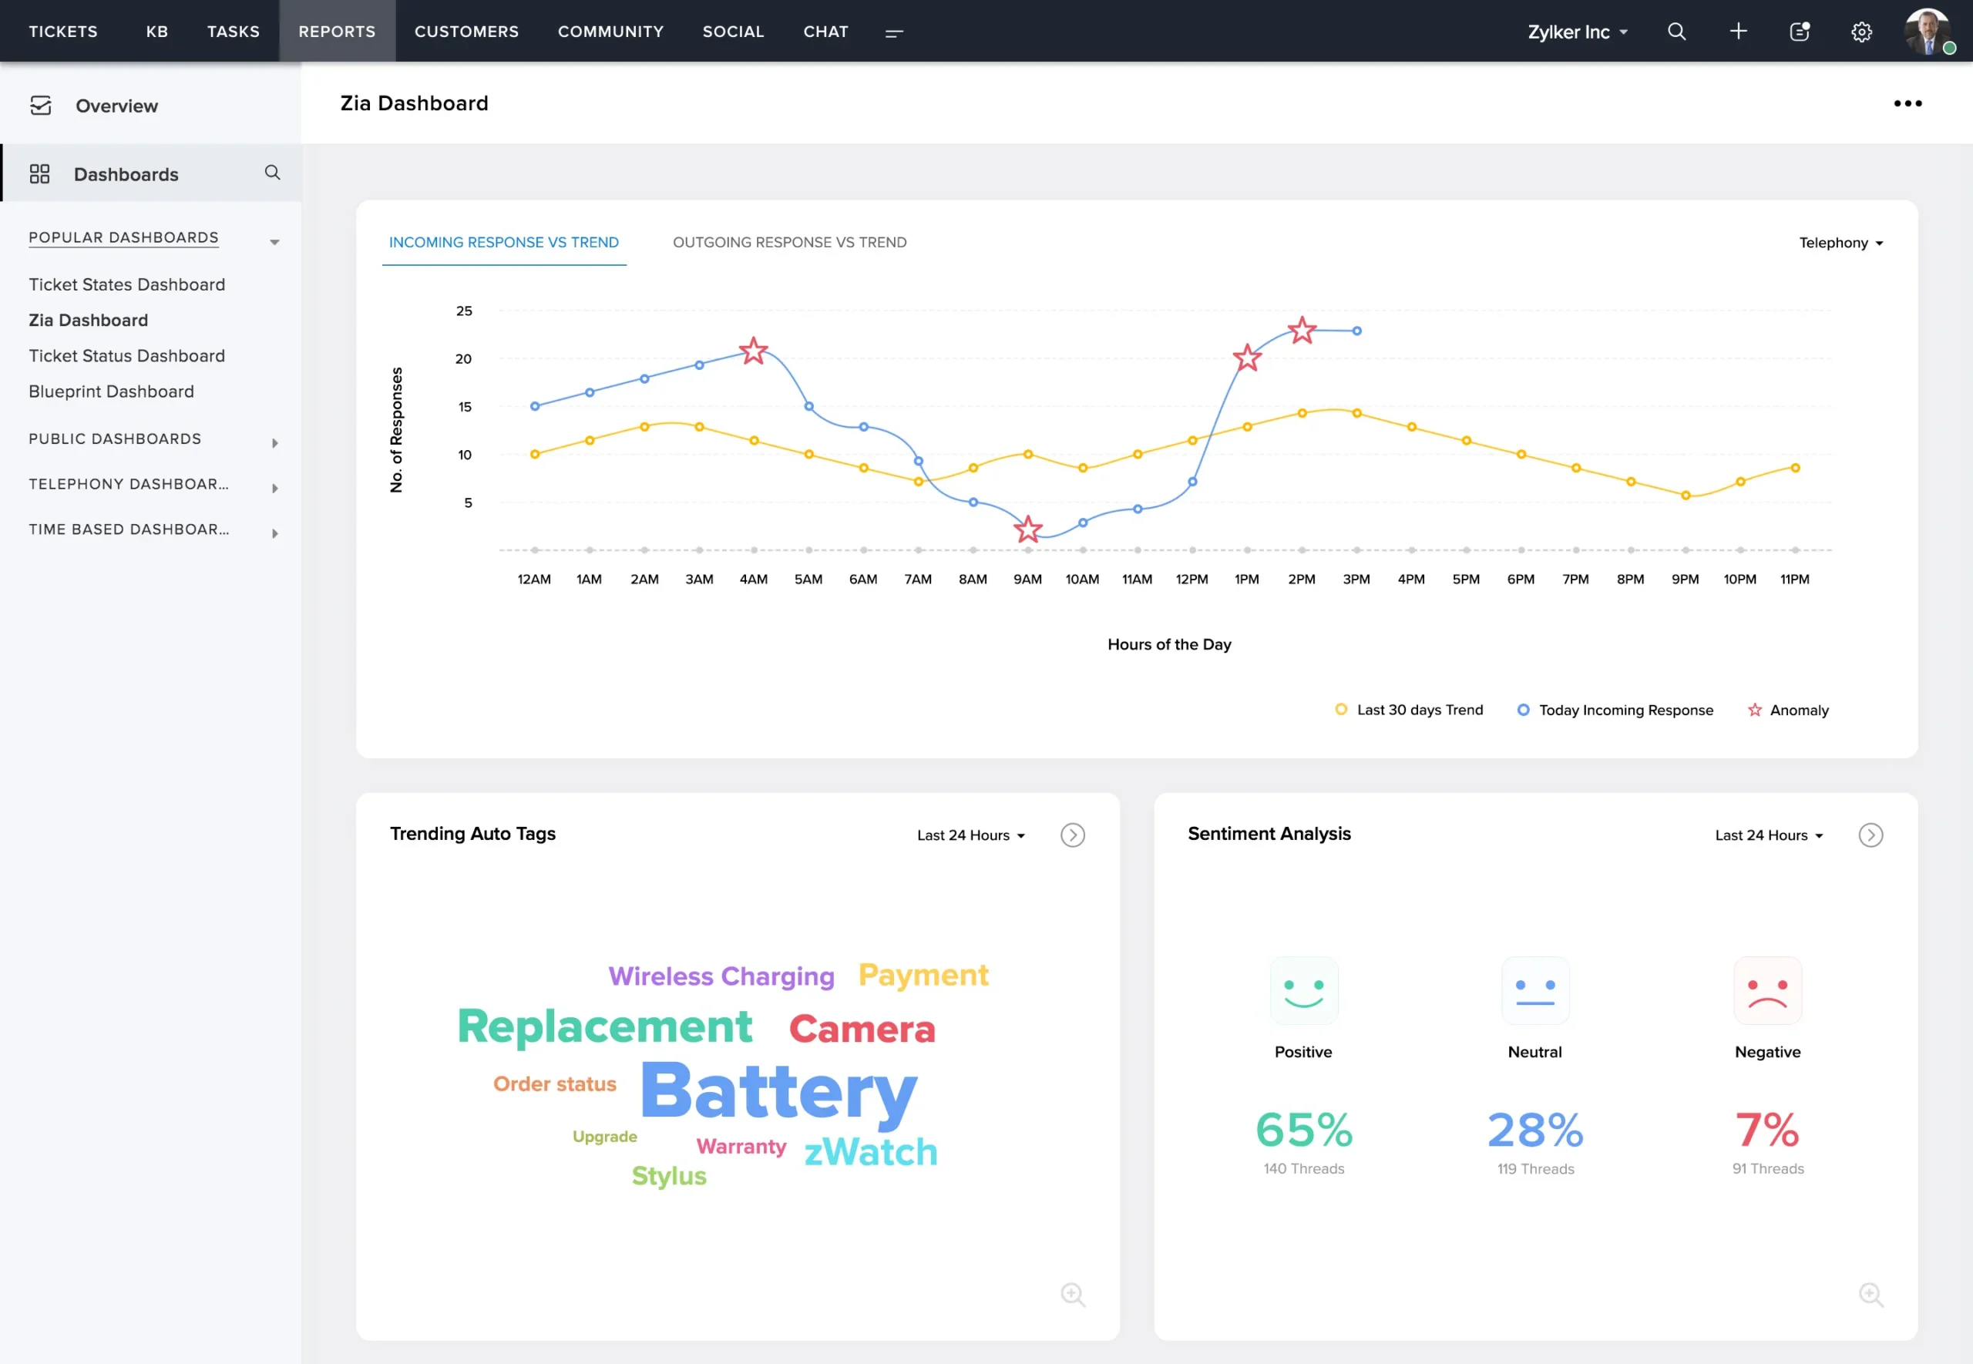The height and width of the screenshot is (1364, 1973).
Task: Zoom into Sentiment Analysis magnifier icon
Action: click(1870, 1294)
